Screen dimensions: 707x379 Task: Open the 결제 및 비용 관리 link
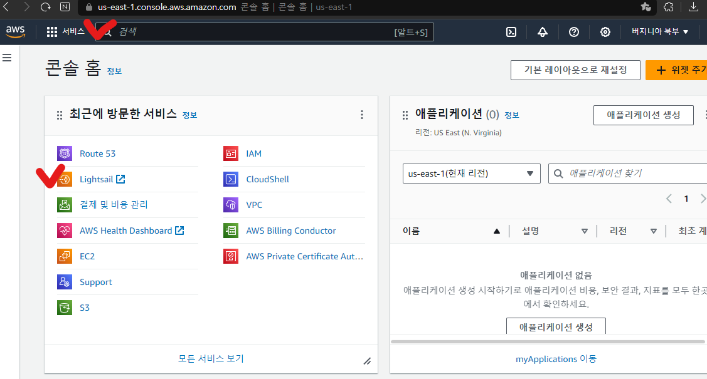[114, 205]
